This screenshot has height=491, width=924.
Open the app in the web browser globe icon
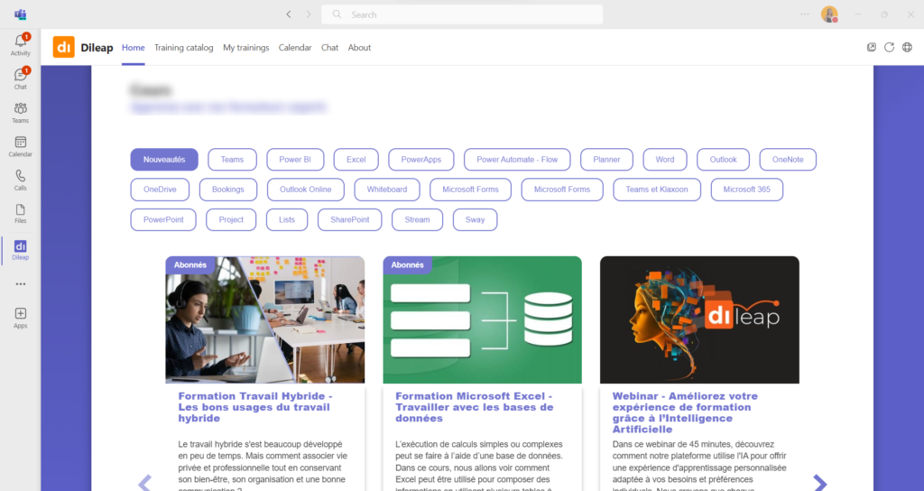pos(908,47)
